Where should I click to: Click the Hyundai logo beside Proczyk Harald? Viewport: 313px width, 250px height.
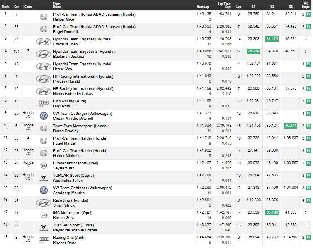[44, 79]
